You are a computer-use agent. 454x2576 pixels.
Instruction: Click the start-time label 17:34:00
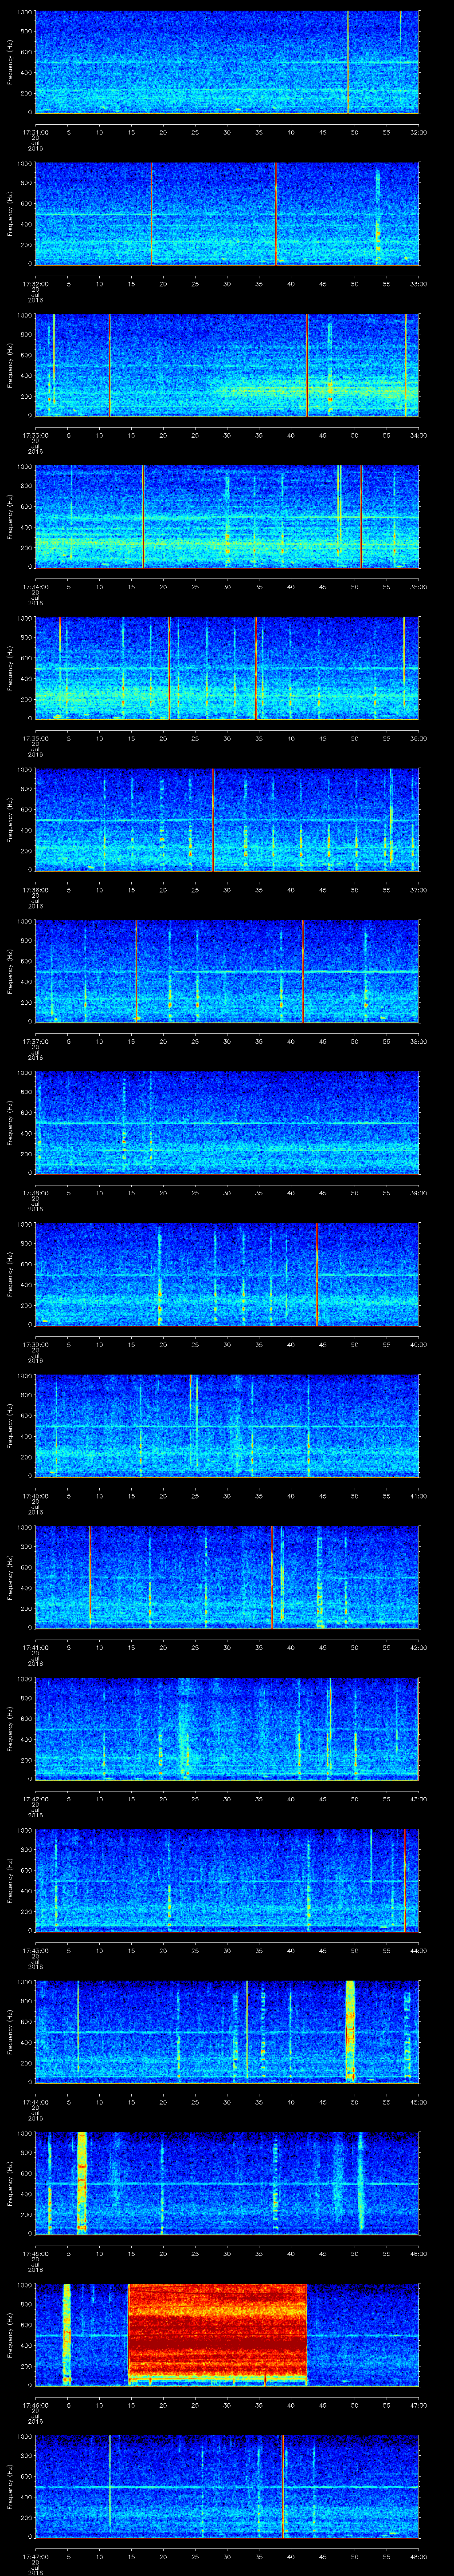point(35,586)
